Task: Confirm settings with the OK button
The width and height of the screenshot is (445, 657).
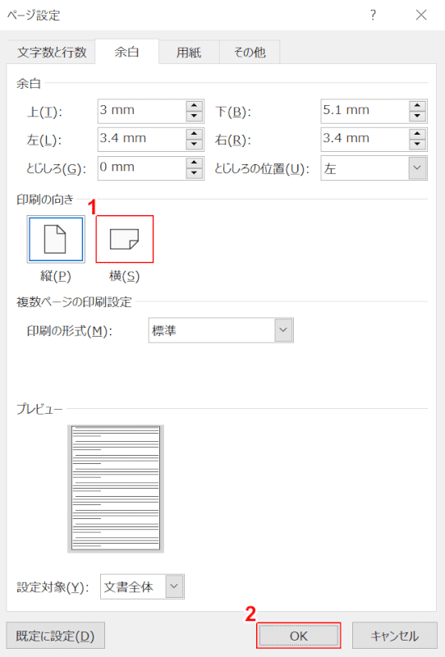Action: 298,636
